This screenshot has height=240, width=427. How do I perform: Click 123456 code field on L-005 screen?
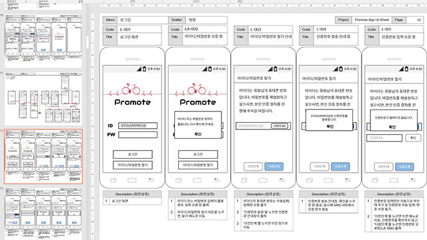384,138
